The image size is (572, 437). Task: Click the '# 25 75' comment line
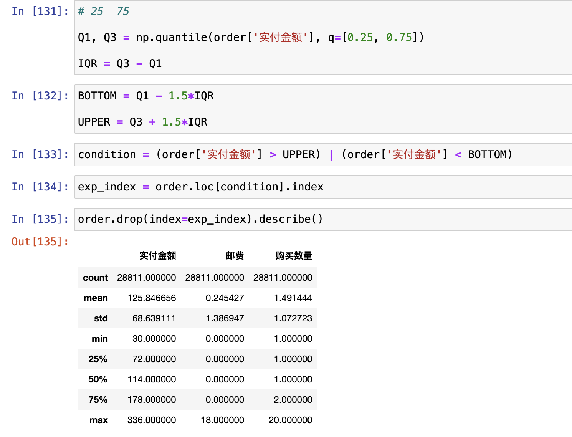(x=104, y=12)
